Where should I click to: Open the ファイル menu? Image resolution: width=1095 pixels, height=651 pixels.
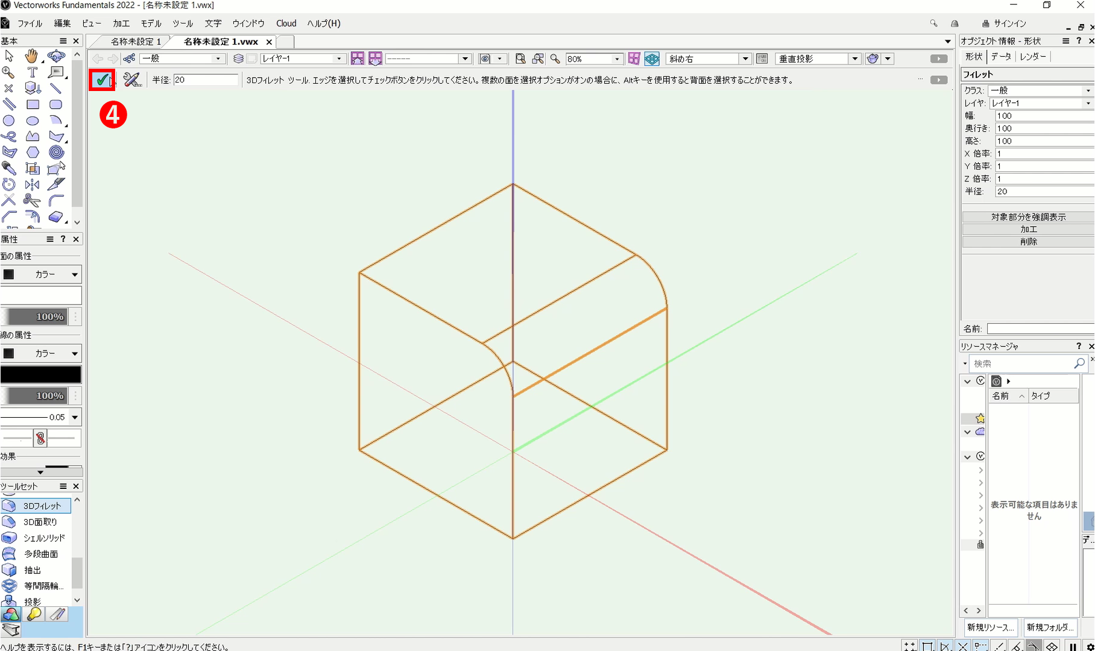30,24
